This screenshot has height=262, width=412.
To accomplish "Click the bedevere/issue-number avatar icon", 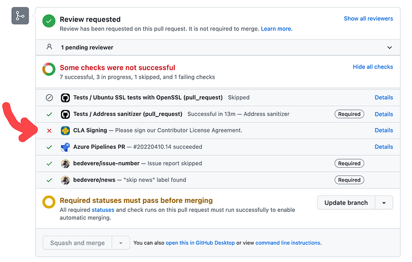I will tap(66, 164).
